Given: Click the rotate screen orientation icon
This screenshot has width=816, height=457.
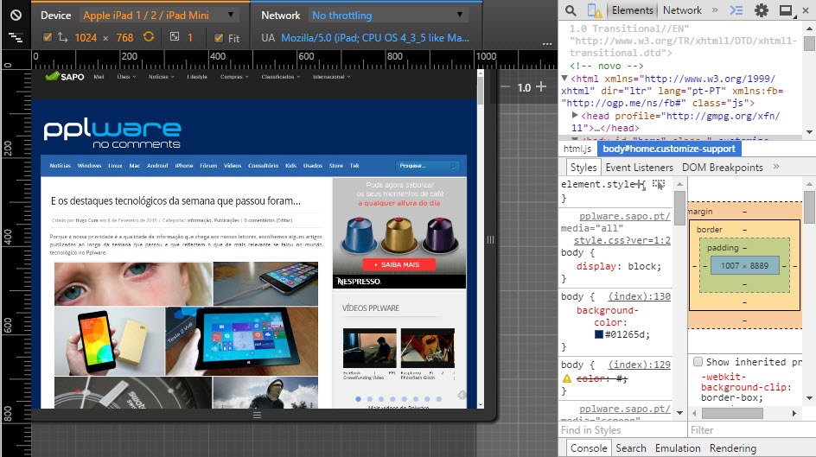Looking at the screenshot, I should pyautogui.click(x=149, y=37).
